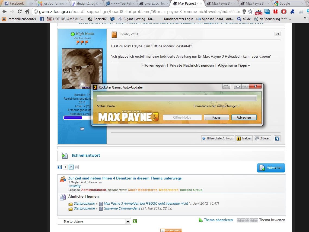Open Private Nachricht senden link
The height and width of the screenshot is (232, 309).
point(192,65)
